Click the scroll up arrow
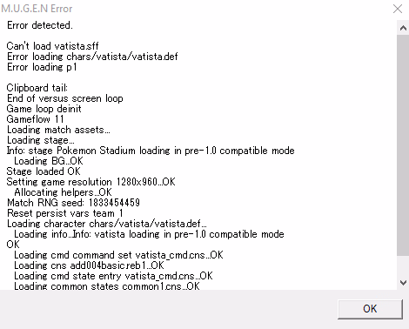The width and height of the screenshot is (409, 329). pyautogui.click(x=403, y=28)
